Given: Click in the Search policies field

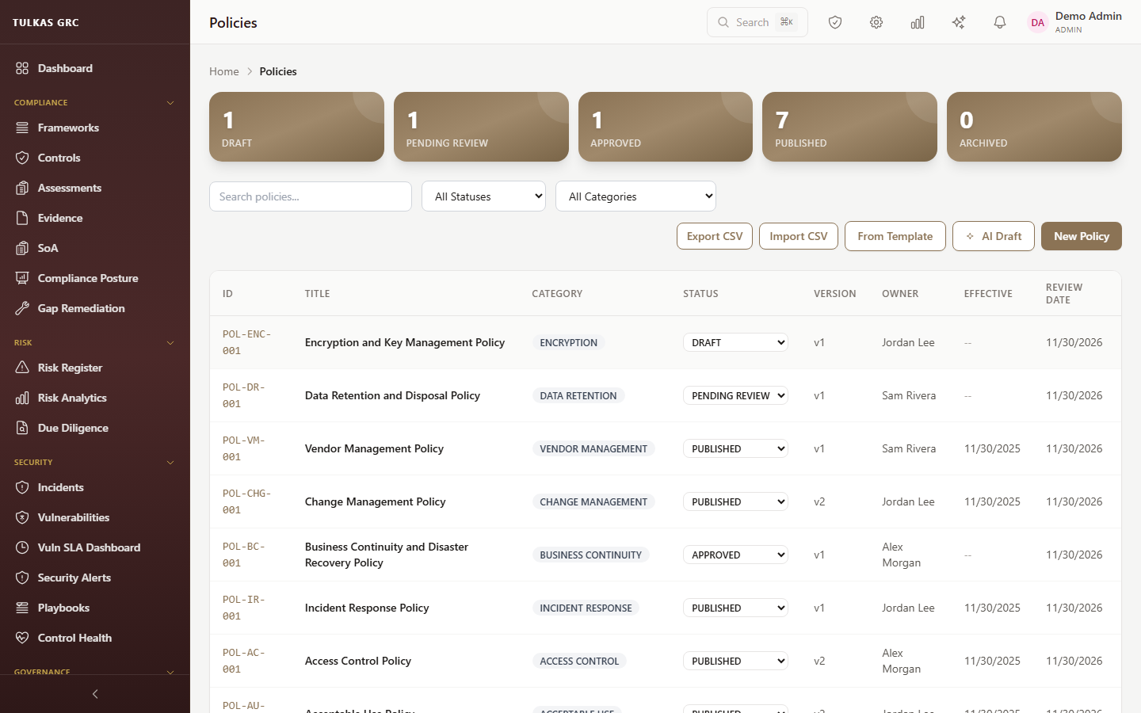Looking at the screenshot, I should pyautogui.click(x=311, y=196).
